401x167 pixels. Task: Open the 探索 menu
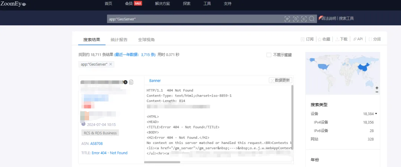click(186, 4)
